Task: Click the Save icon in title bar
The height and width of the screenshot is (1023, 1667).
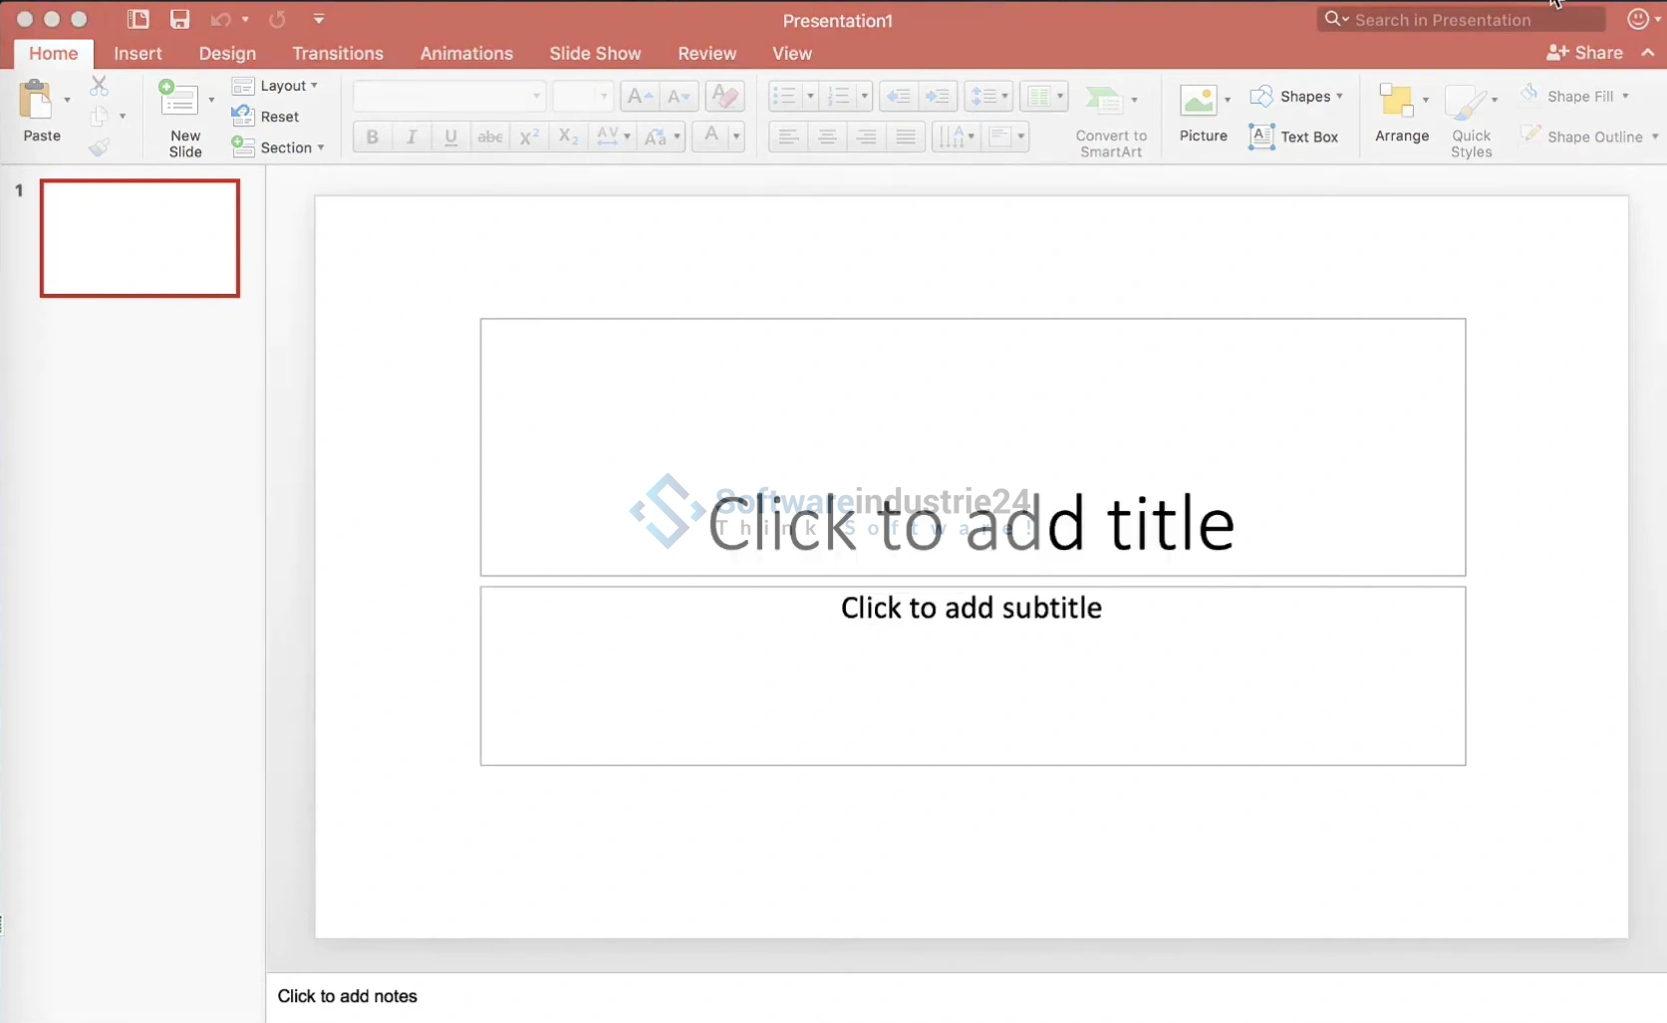Action: pyautogui.click(x=179, y=19)
